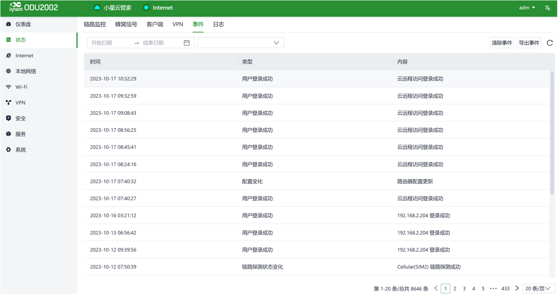
Task: Select the 2023-10-13 06:56:42 timestamp
Action: (x=113, y=233)
